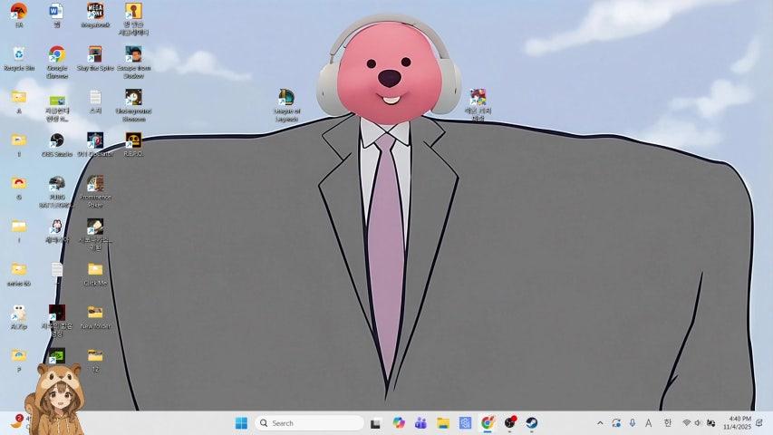Viewport: 773px width, 435px height.
Task: Open the PUBG Battlegrounds shortcut
Action: (x=56, y=184)
